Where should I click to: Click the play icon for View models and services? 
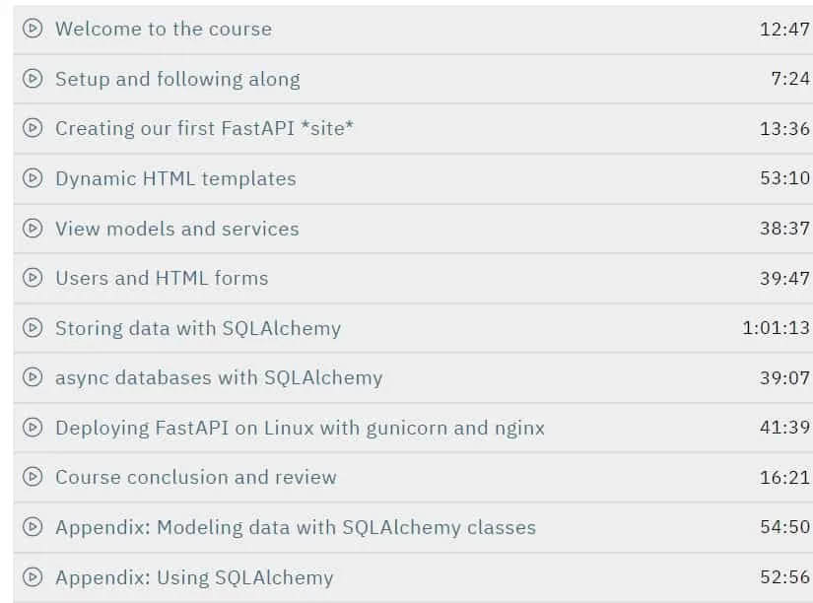pos(33,228)
